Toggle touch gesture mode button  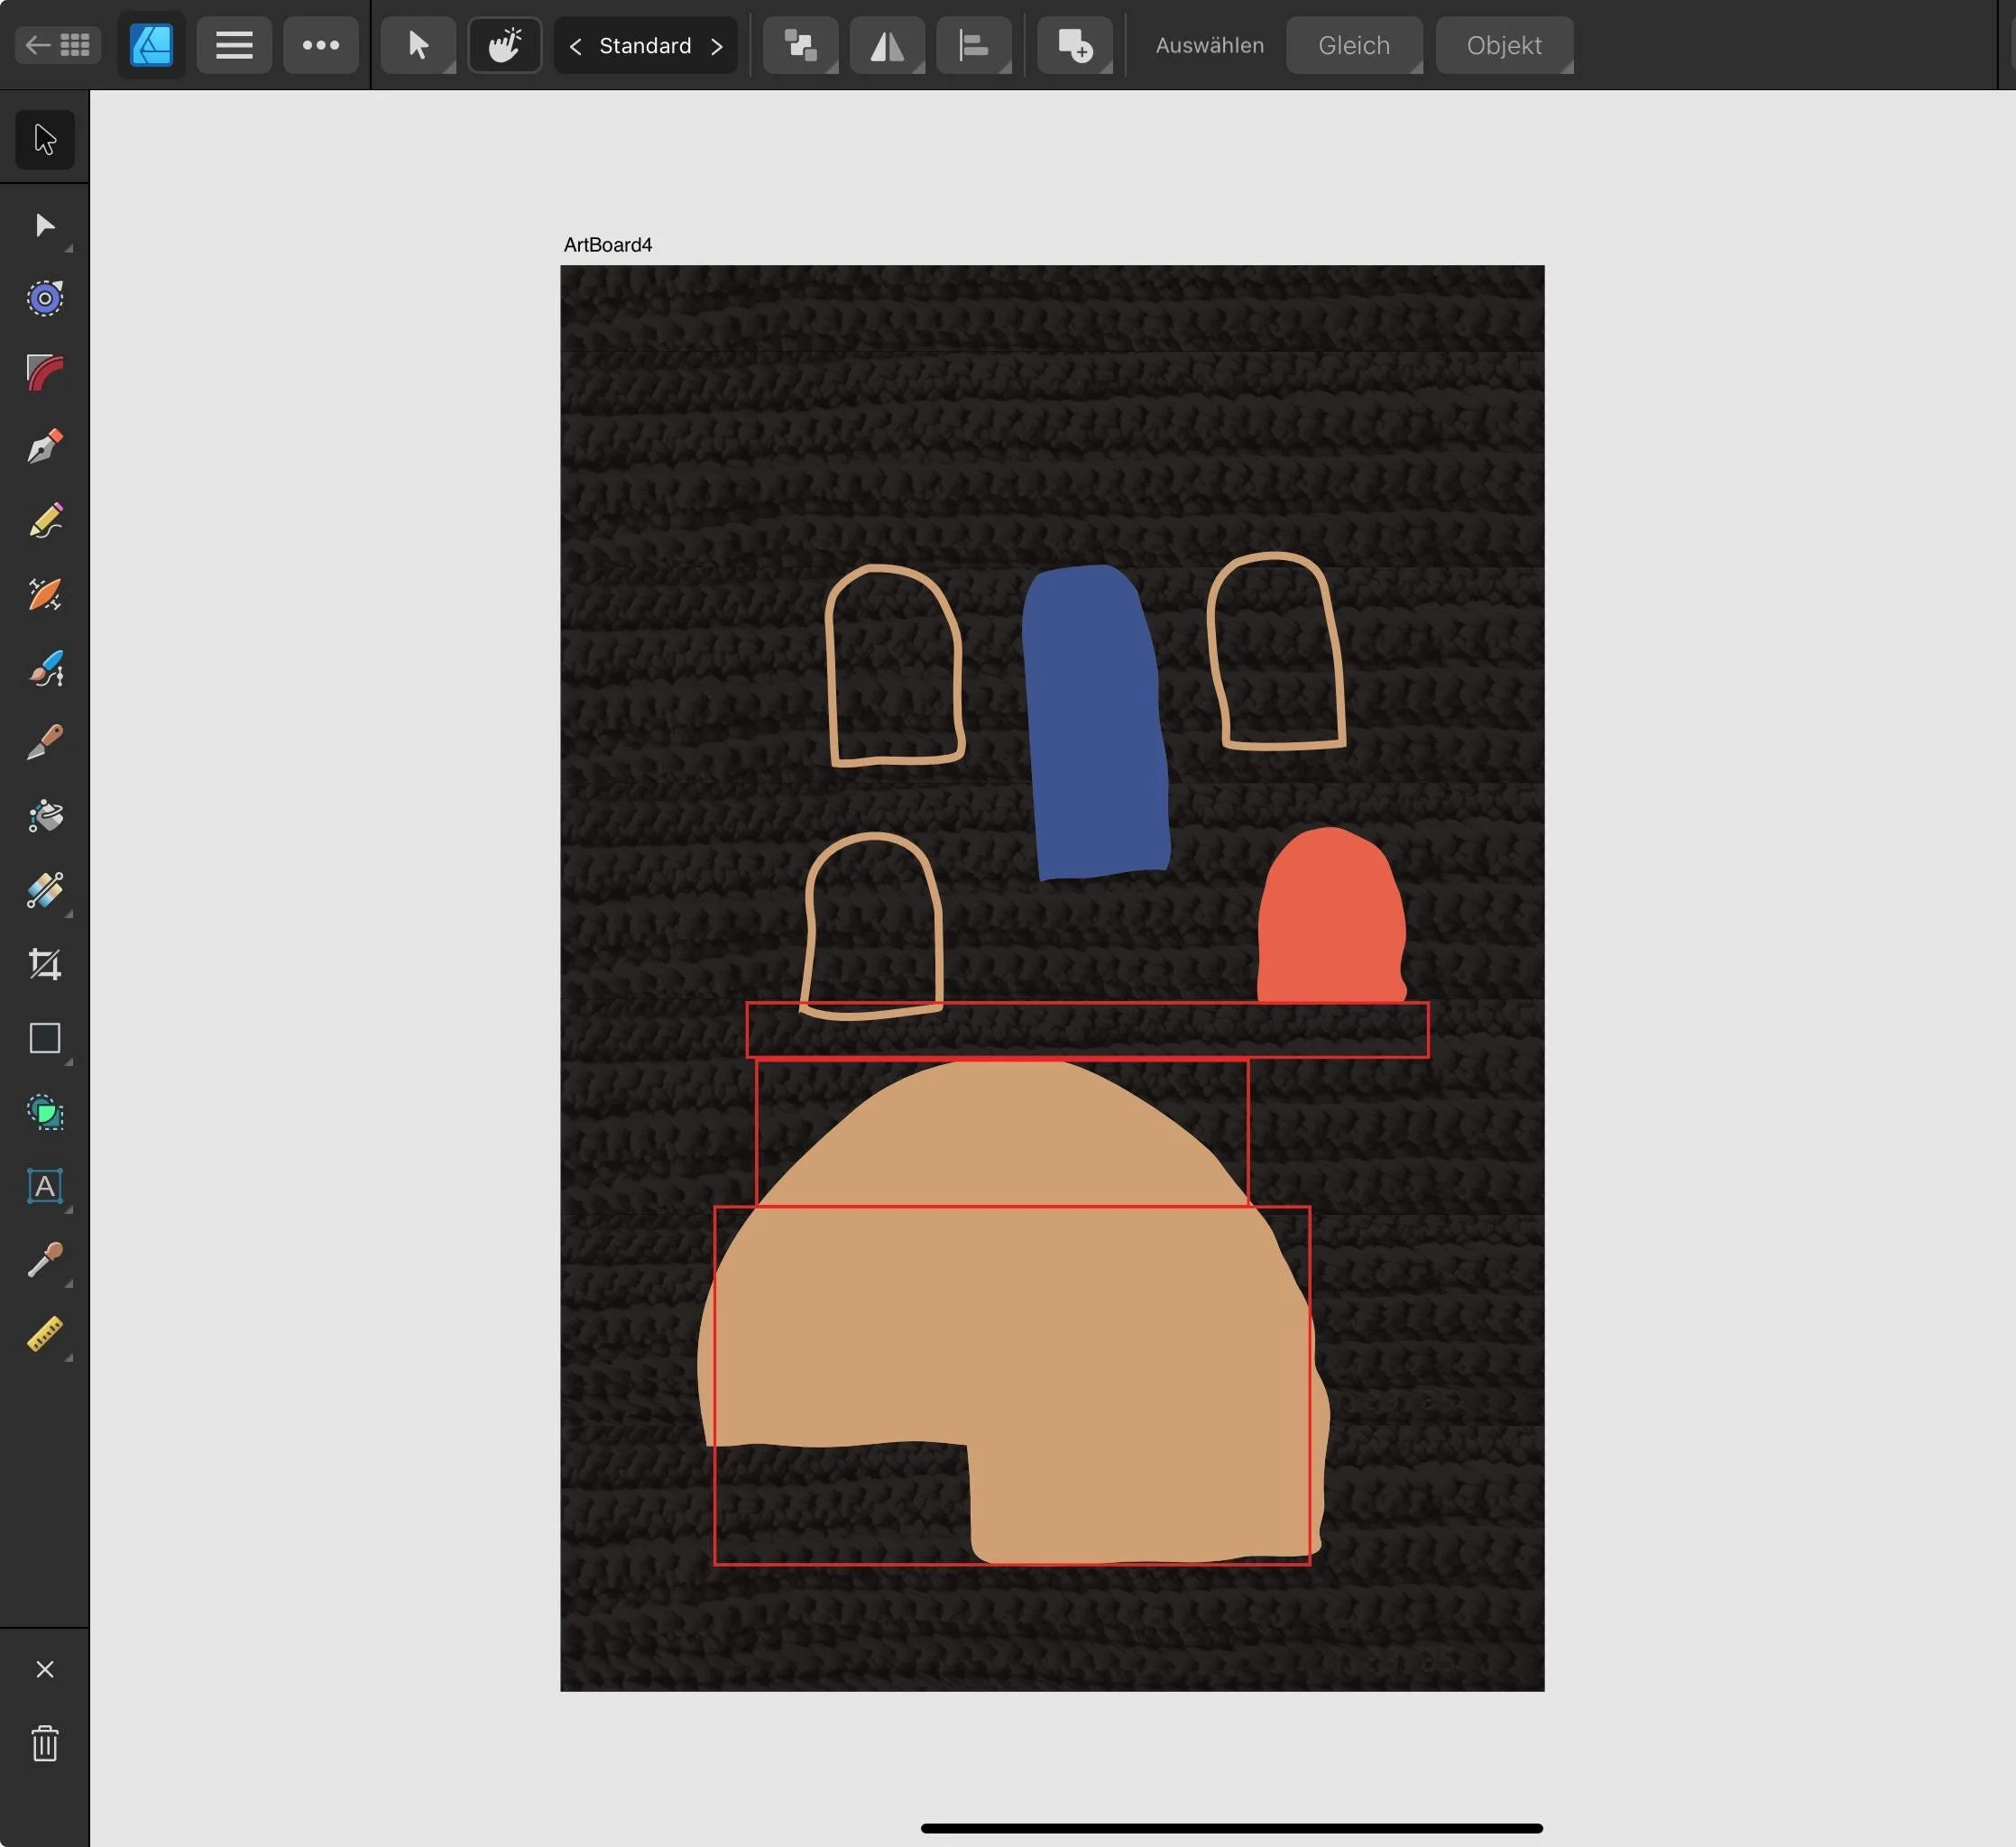tap(505, 45)
